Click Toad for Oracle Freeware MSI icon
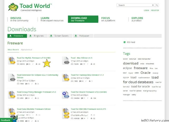 (65, 95)
